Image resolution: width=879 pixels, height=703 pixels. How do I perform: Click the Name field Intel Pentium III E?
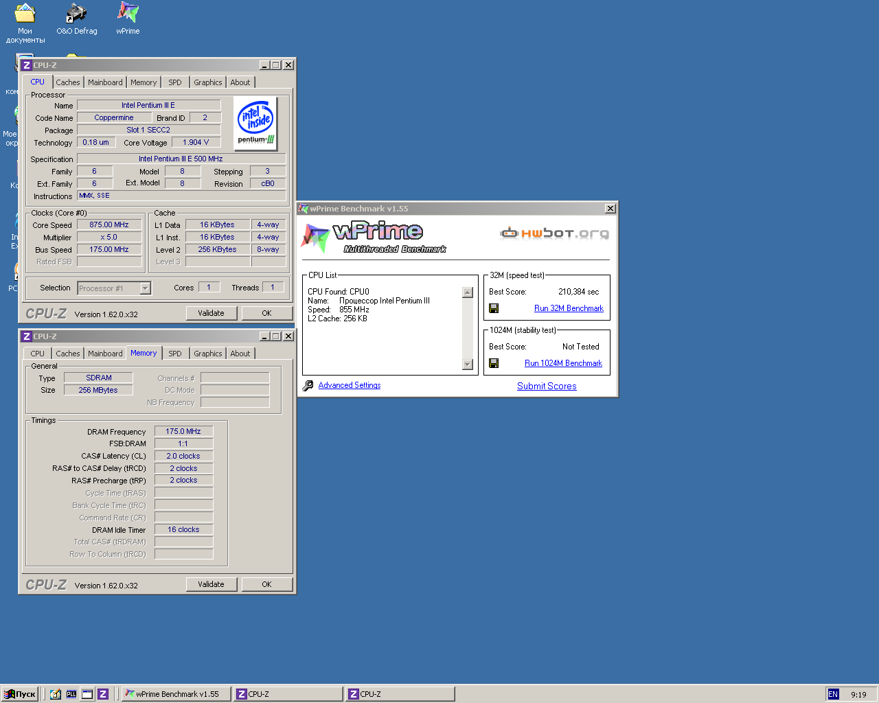pos(148,105)
